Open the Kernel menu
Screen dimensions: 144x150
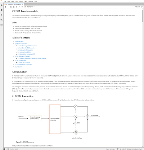[21, 1]
